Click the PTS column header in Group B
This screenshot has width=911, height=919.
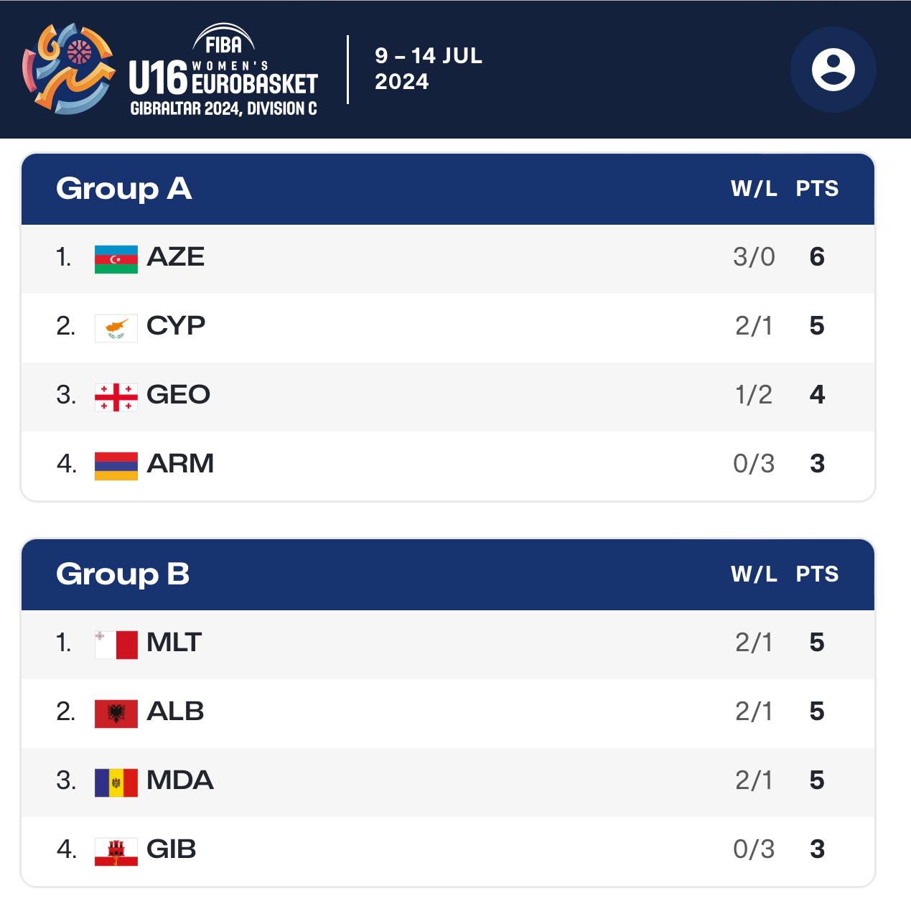tap(817, 574)
